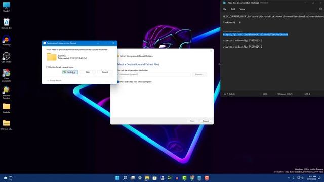The image size is (324, 182).
Task: Check 'Do this for all current items'
Action: coord(47,67)
